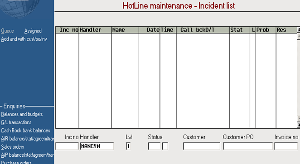Viewport: 300px width, 164px height.
Task: Click the Date column header
Action: (x=150, y=30)
